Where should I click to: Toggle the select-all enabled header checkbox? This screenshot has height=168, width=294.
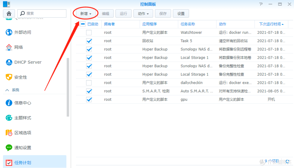pyautogui.click(x=83, y=24)
